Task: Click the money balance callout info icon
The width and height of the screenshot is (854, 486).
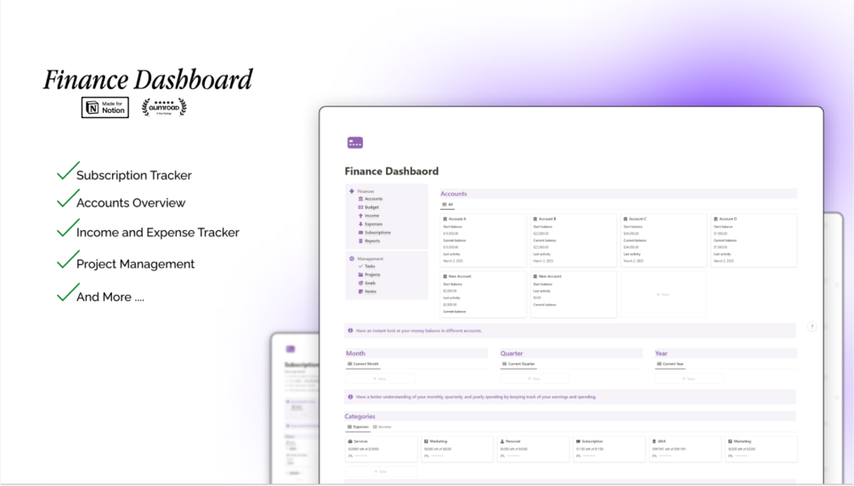Action: click(350, 331)
